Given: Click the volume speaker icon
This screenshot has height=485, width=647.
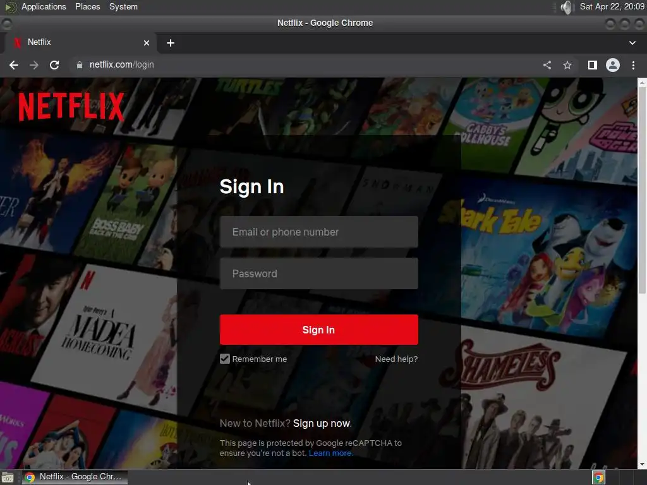Looking at the screenshot, I should [567, 7].
